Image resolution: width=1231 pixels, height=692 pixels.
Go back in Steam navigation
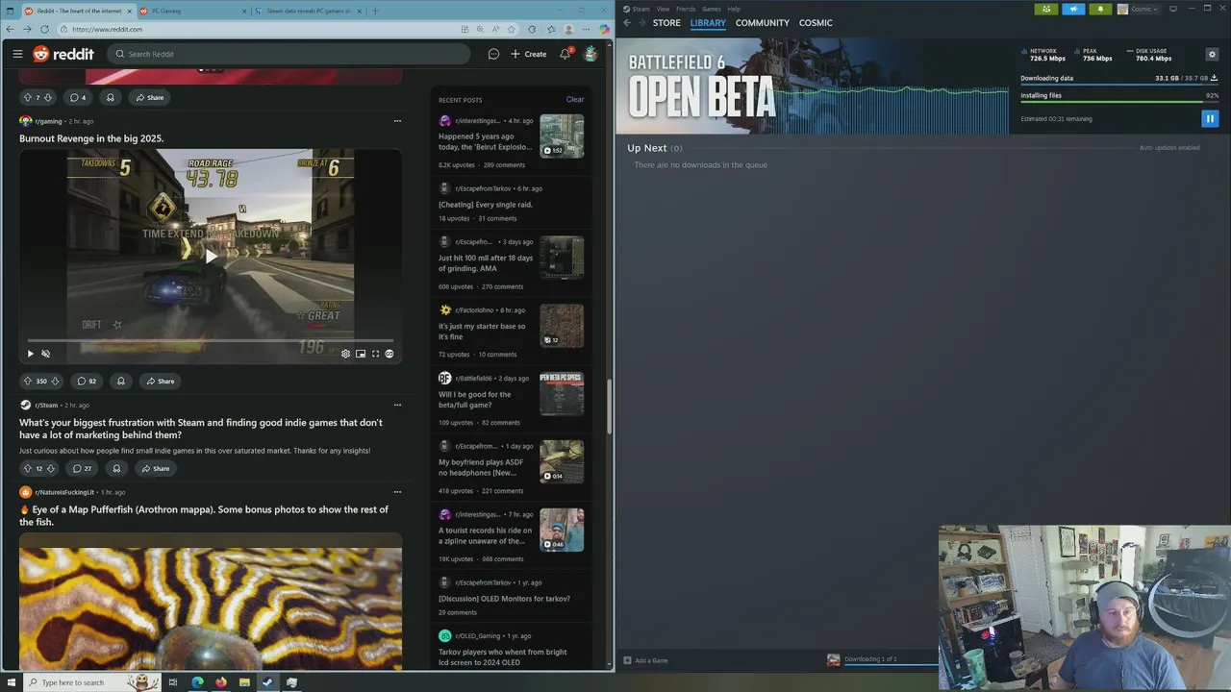coord(627,22)
